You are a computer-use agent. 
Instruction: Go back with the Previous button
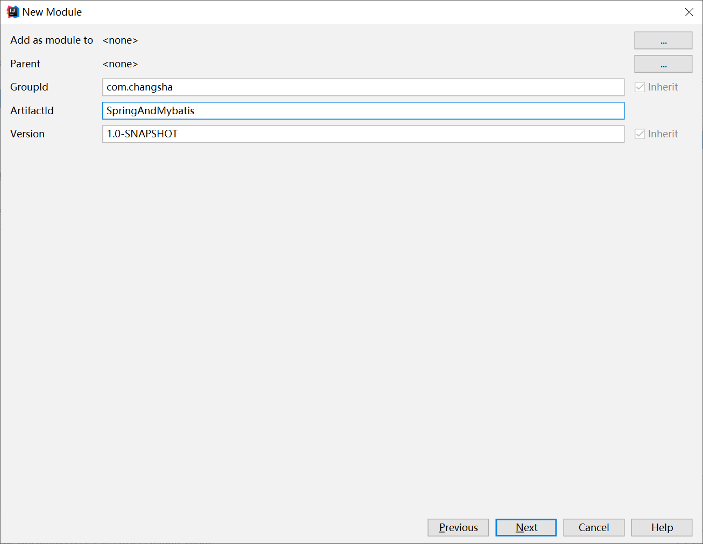pos(458,527)
